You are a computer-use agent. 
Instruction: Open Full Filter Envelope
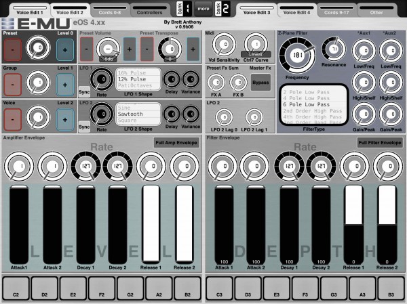point(380,143)
